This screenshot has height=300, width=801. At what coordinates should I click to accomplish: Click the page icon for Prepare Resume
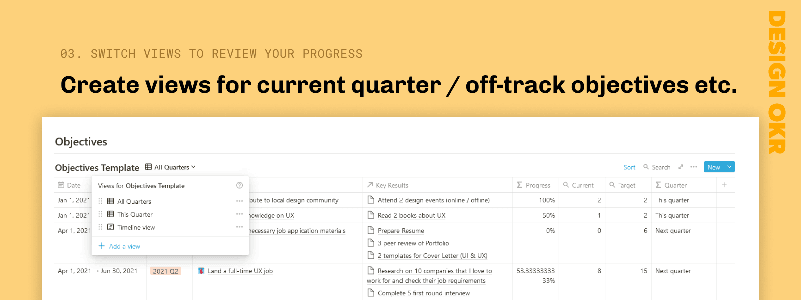(x=371, y=230)
